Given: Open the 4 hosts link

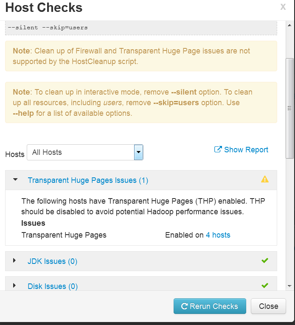Looking at the screenshot, I should point(218,235).
